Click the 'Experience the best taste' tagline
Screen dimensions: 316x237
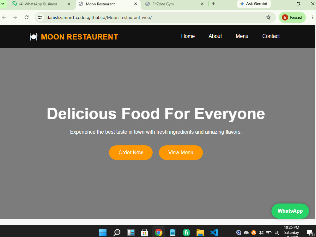click(156, 132)
